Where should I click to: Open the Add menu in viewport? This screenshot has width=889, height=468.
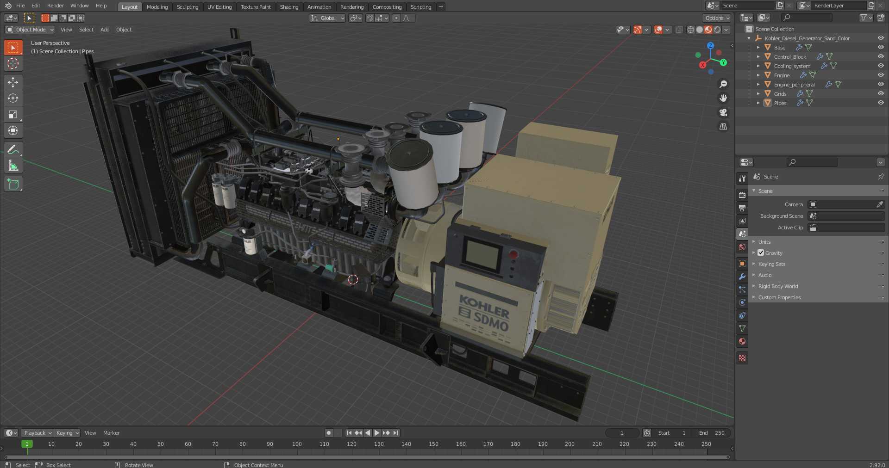pyautogui.click(x=105, y=30)
